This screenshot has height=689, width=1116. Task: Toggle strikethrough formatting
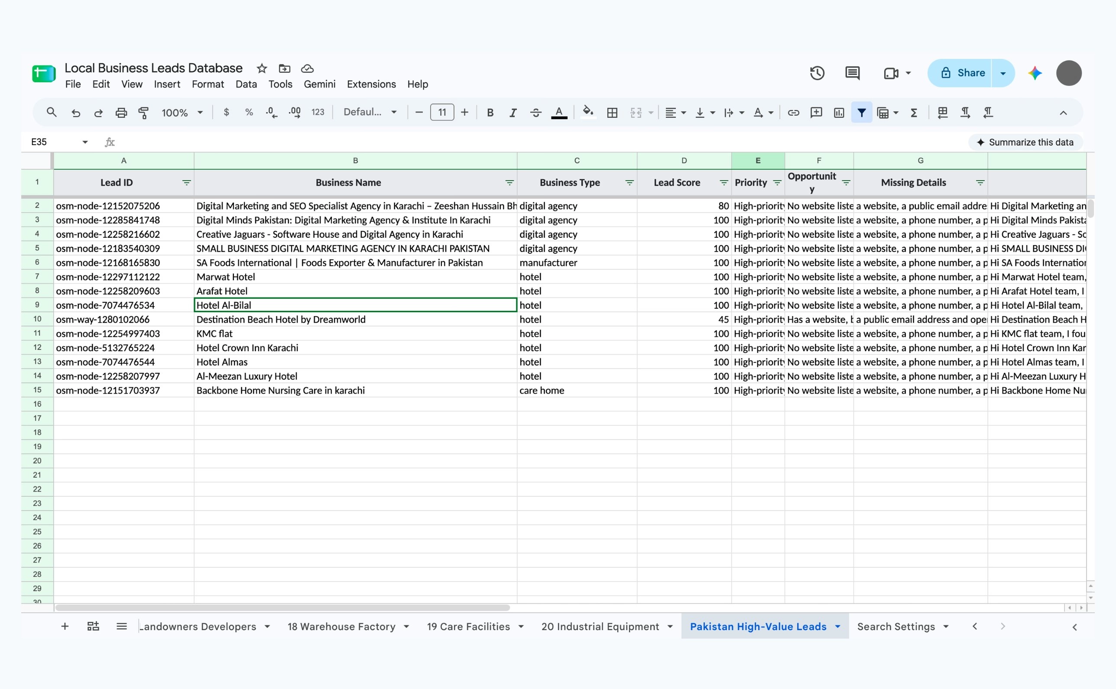(x=535, y=113)
